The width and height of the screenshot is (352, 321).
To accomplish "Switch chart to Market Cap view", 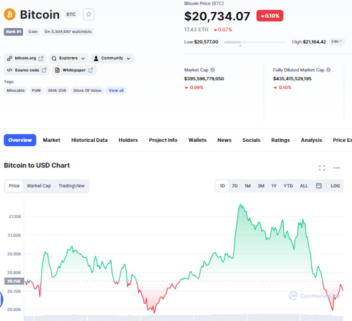I will point(39,186).
